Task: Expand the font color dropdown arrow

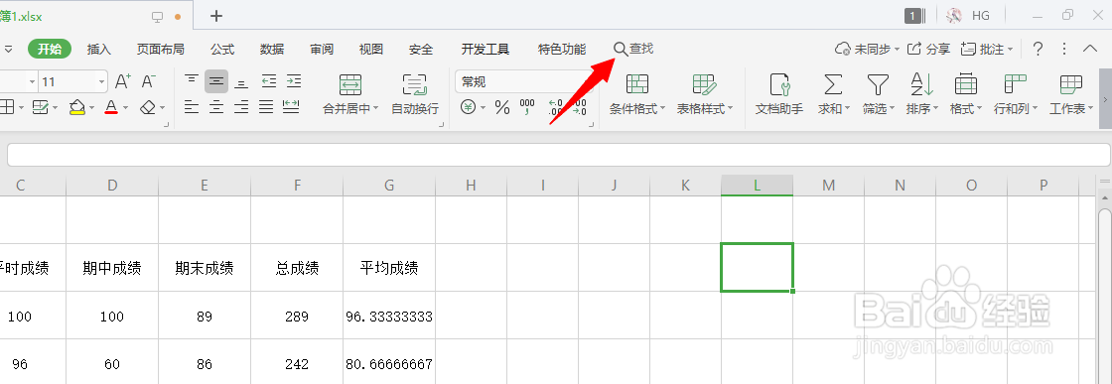Action: click(125, 108)
